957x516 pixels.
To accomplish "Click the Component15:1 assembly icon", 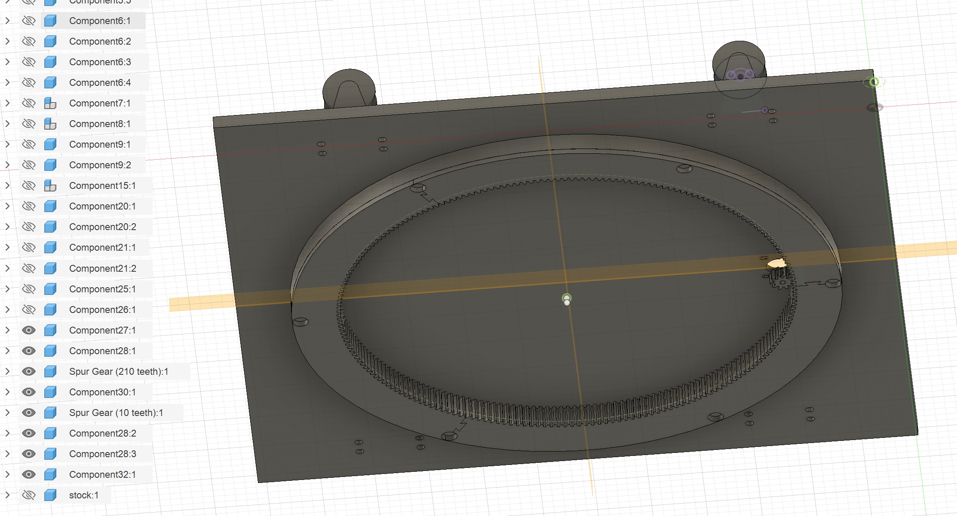I will pyautogui.click(x=50, y=185).
